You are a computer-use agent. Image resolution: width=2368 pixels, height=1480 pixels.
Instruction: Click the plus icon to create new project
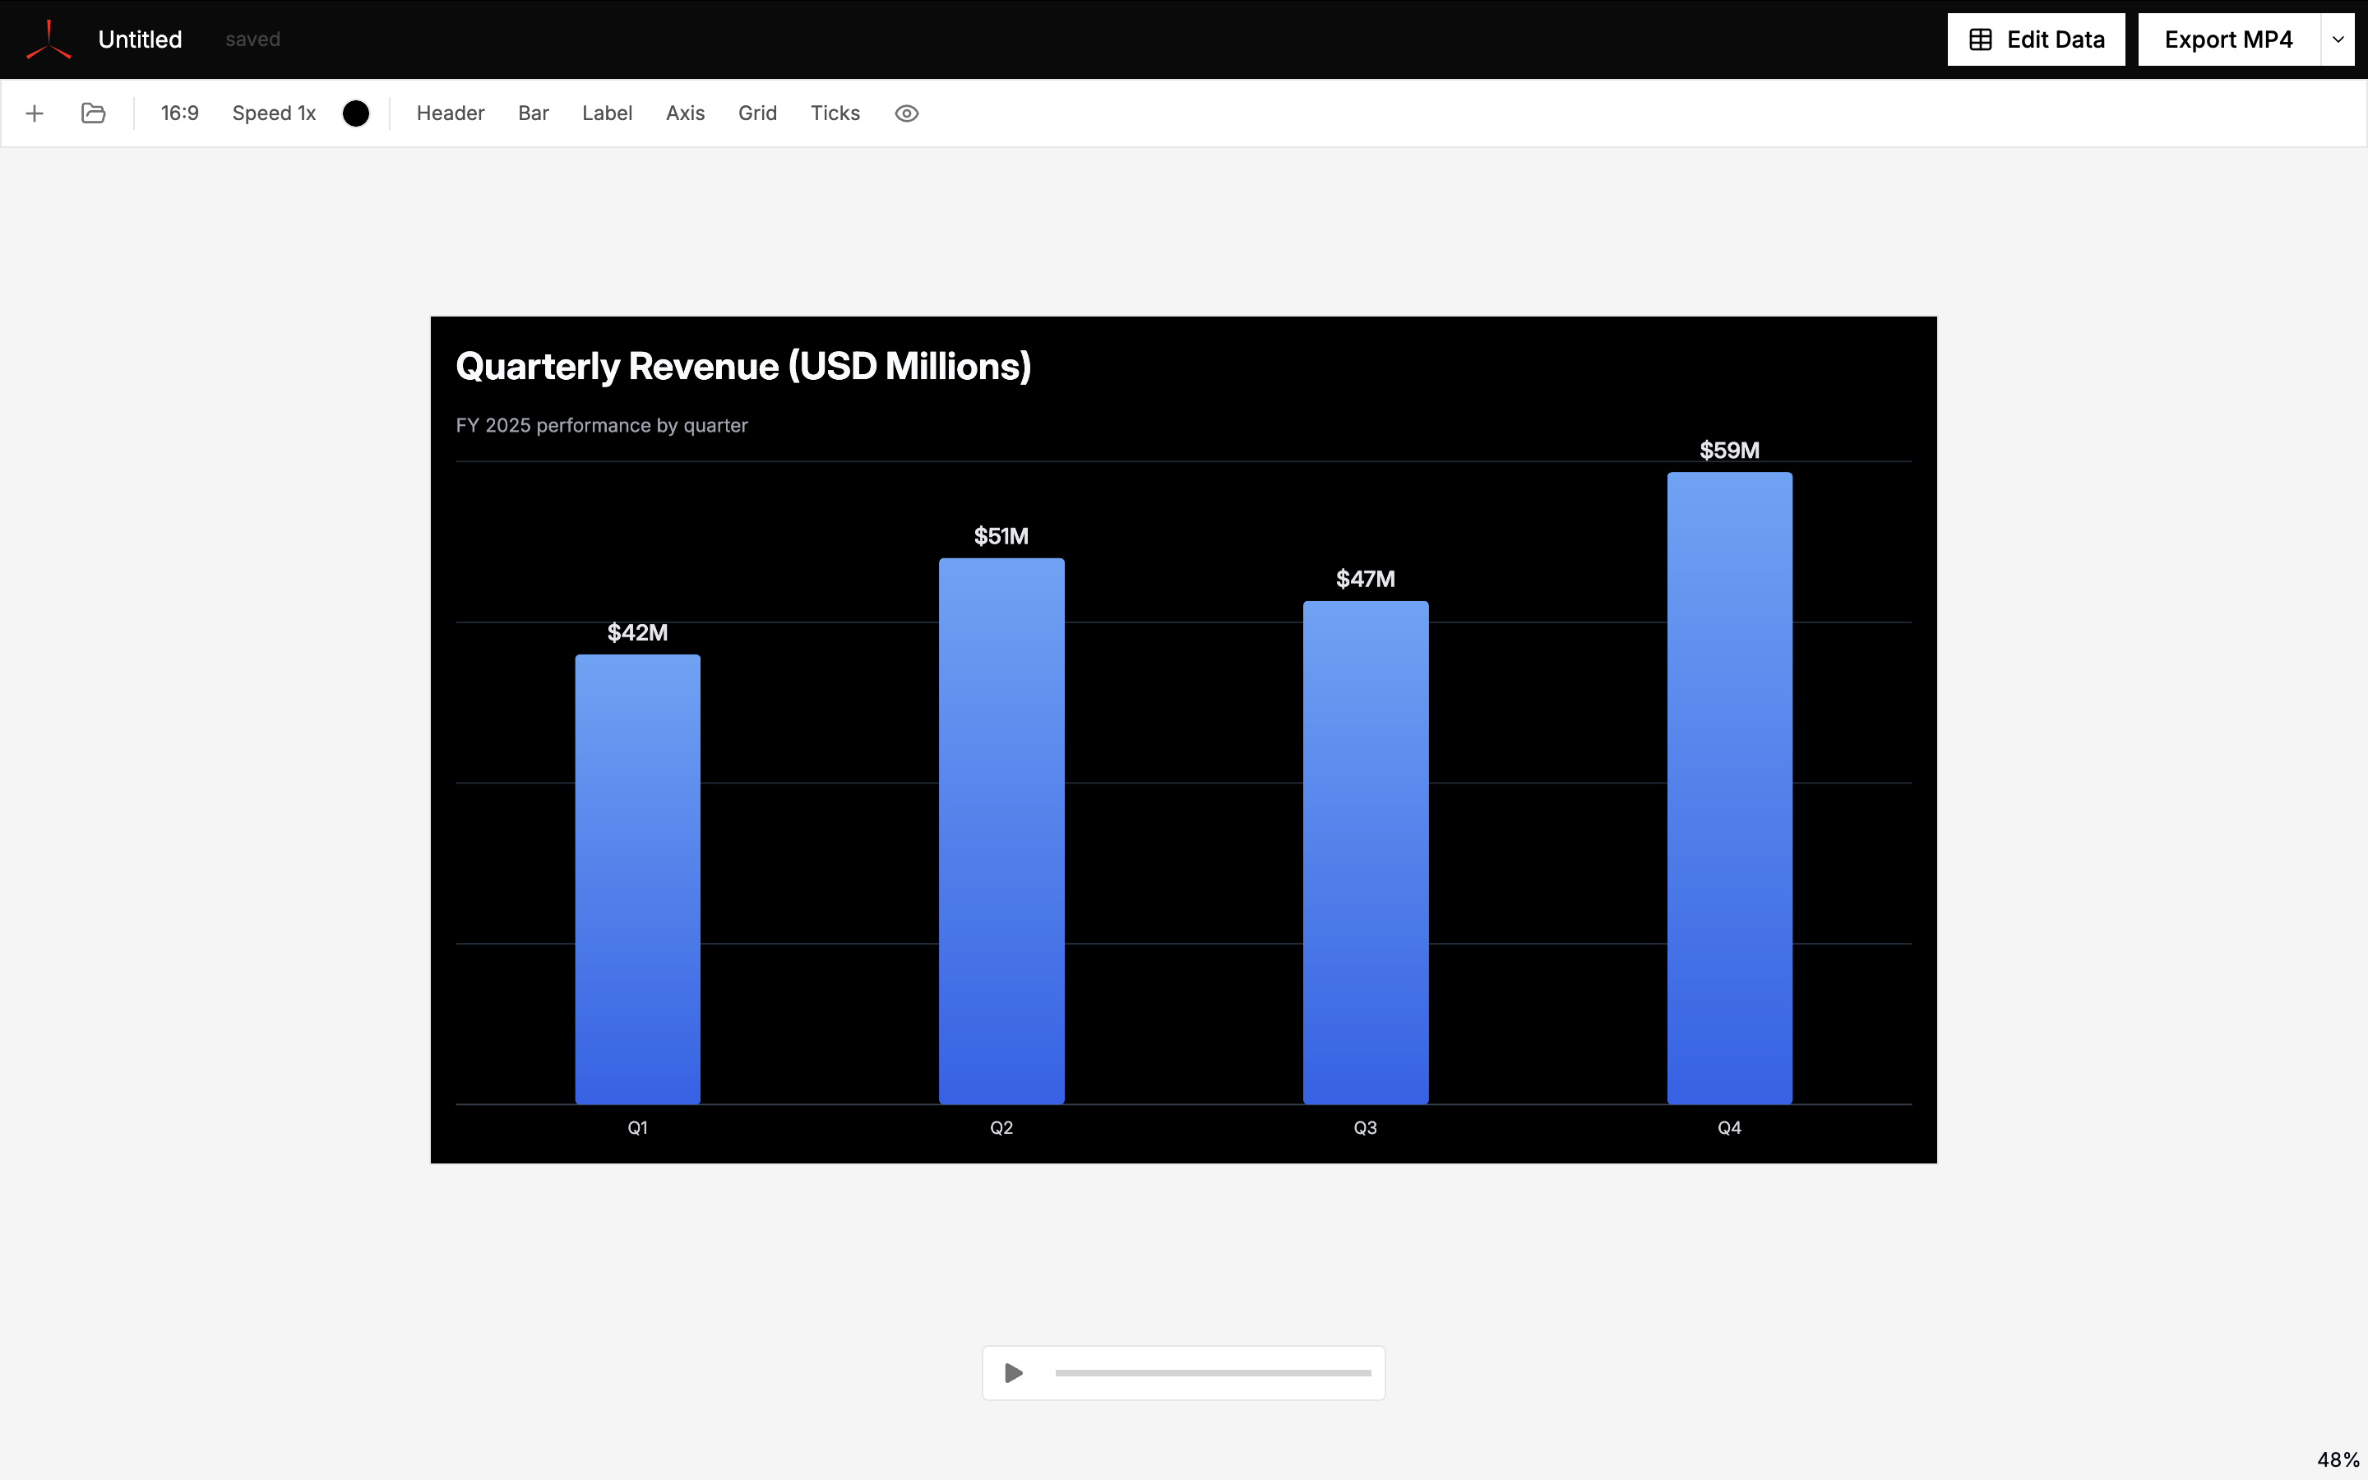pos(35,113)
